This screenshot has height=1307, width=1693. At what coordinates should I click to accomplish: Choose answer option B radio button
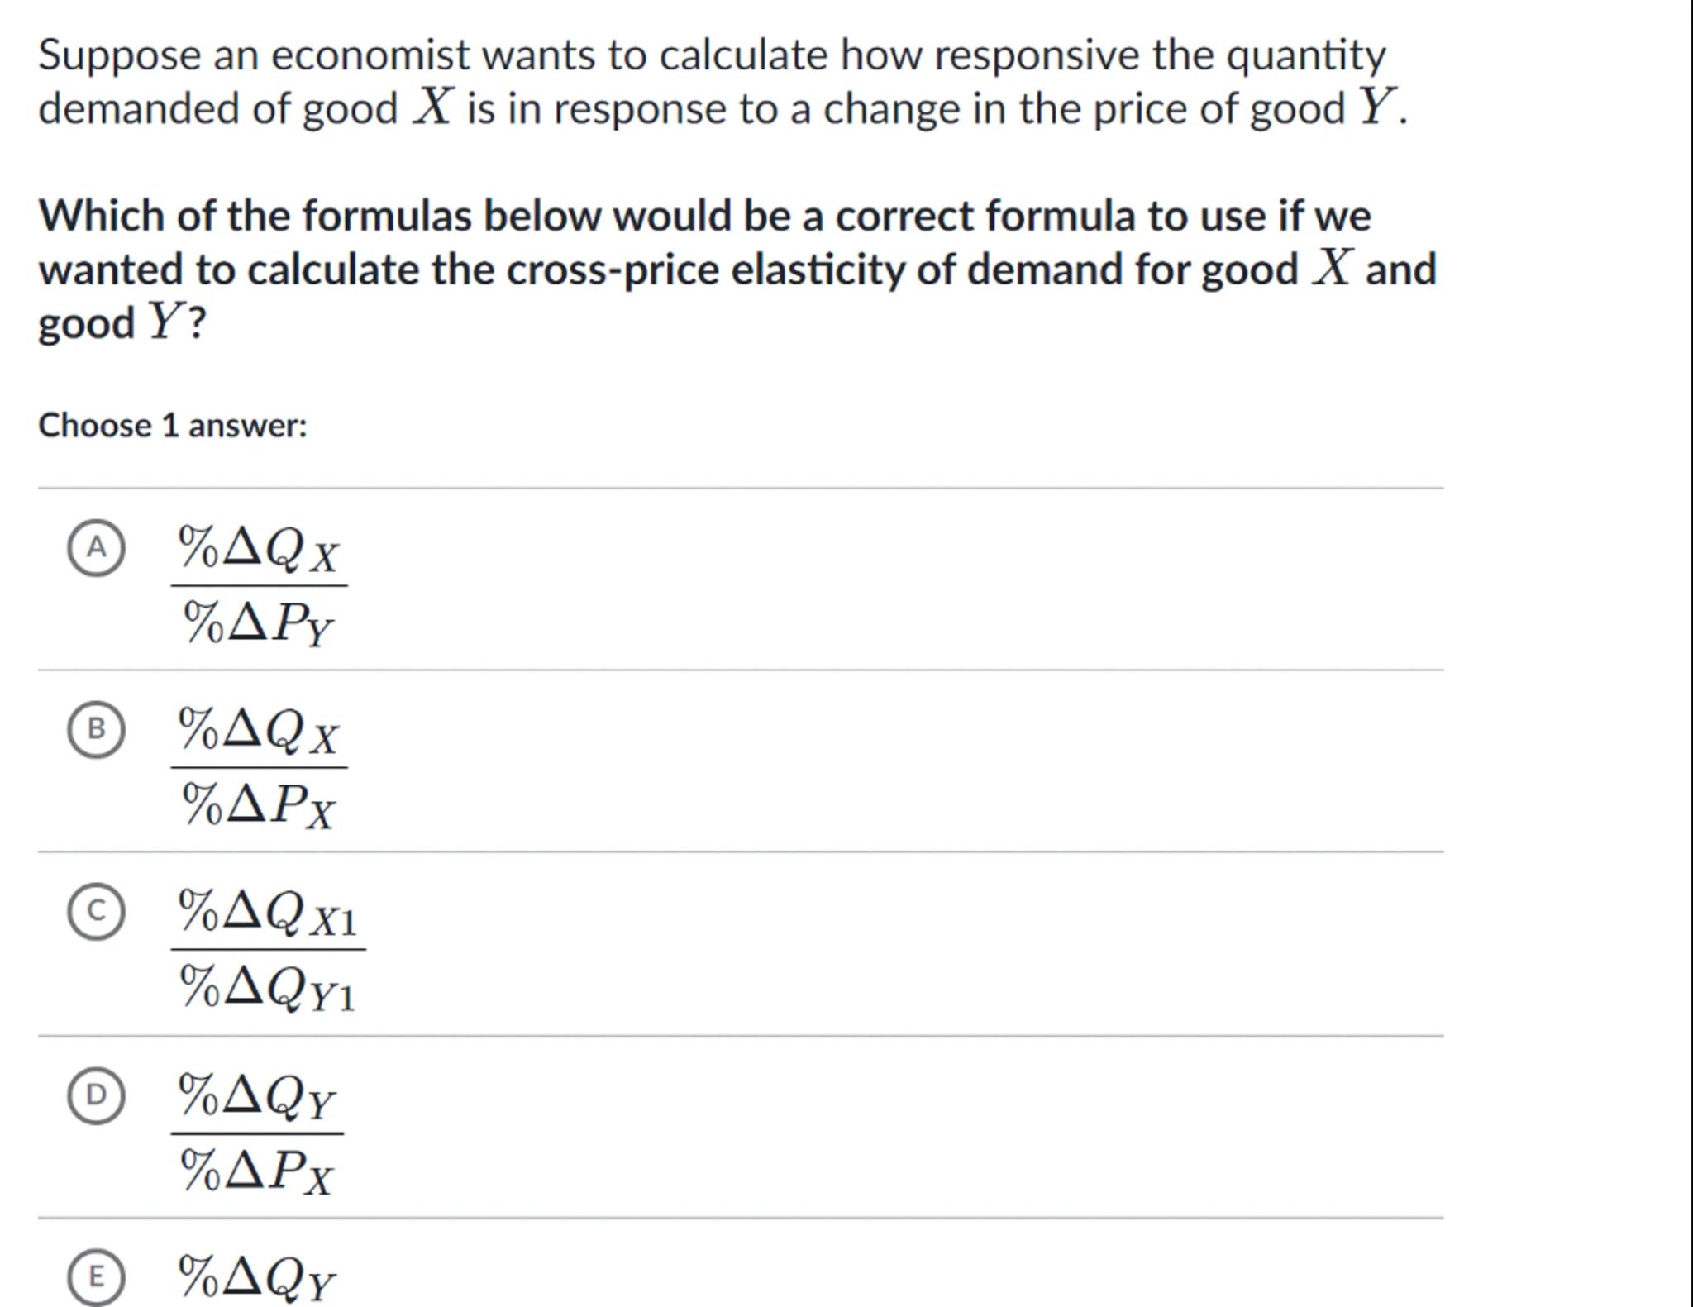97,729
